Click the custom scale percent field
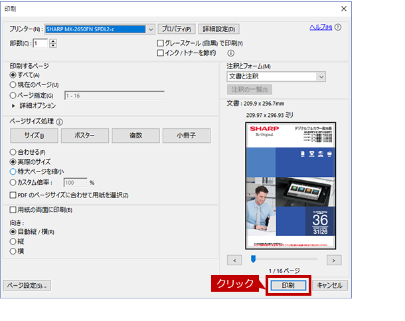 pos(76,183)
